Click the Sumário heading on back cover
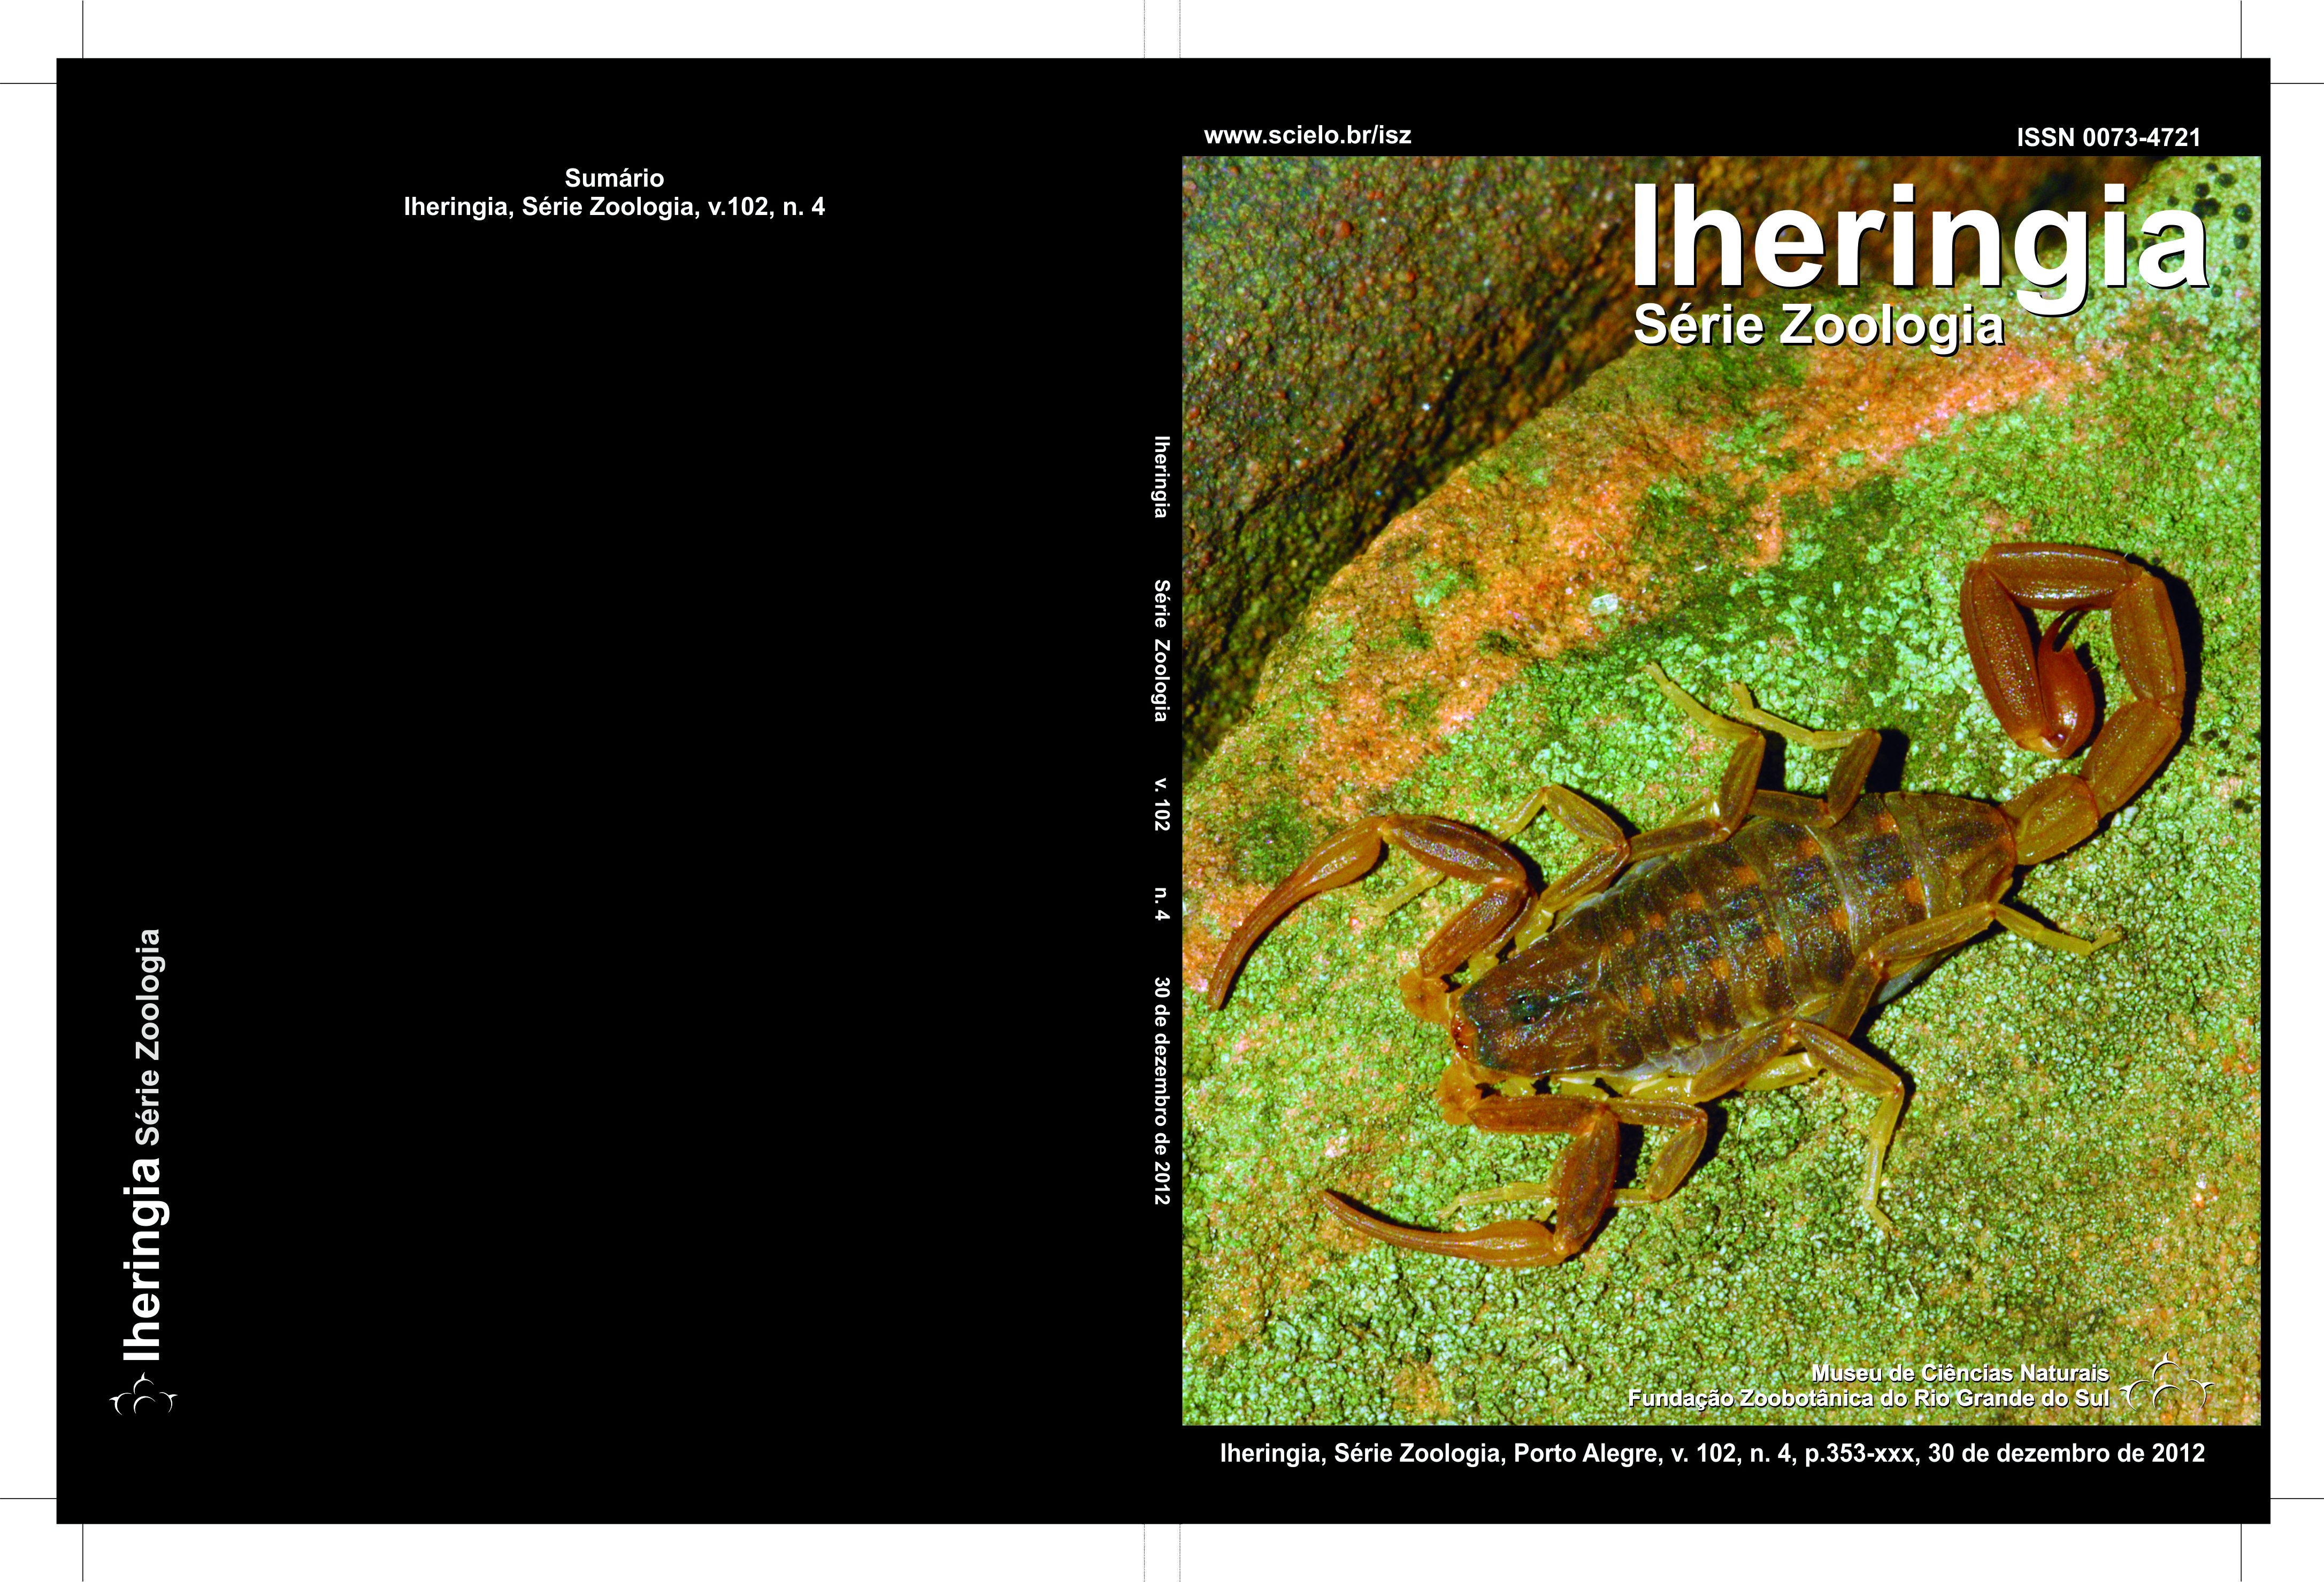The height and width of the screenshot is (1582, 2324). point(614,178)
